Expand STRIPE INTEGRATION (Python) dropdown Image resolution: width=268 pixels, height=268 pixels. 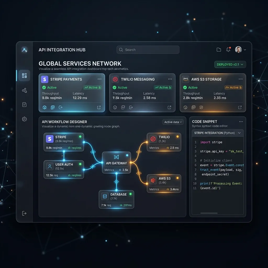coord(217,133)
